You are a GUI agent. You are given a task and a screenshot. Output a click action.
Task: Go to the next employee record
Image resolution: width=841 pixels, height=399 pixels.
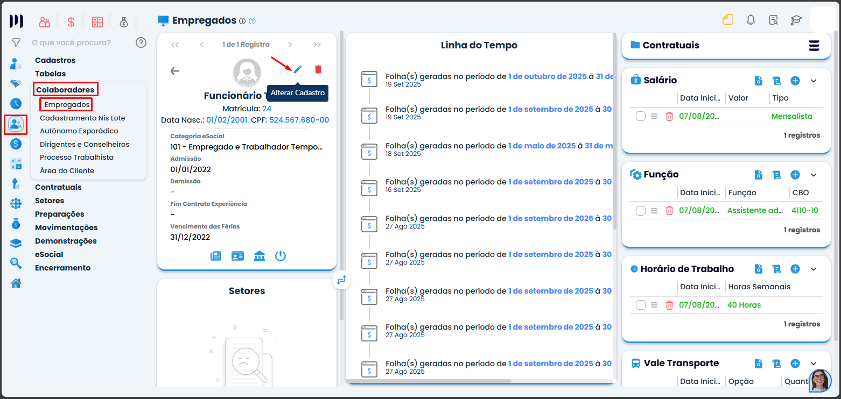(x=290, y=45)
